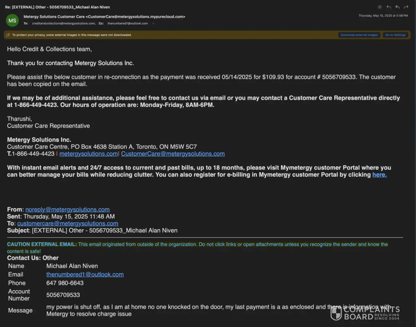This screenshot has width=416, height=327.
Task: Click account number value 5056709533 in table
Action: click(63, 295)
